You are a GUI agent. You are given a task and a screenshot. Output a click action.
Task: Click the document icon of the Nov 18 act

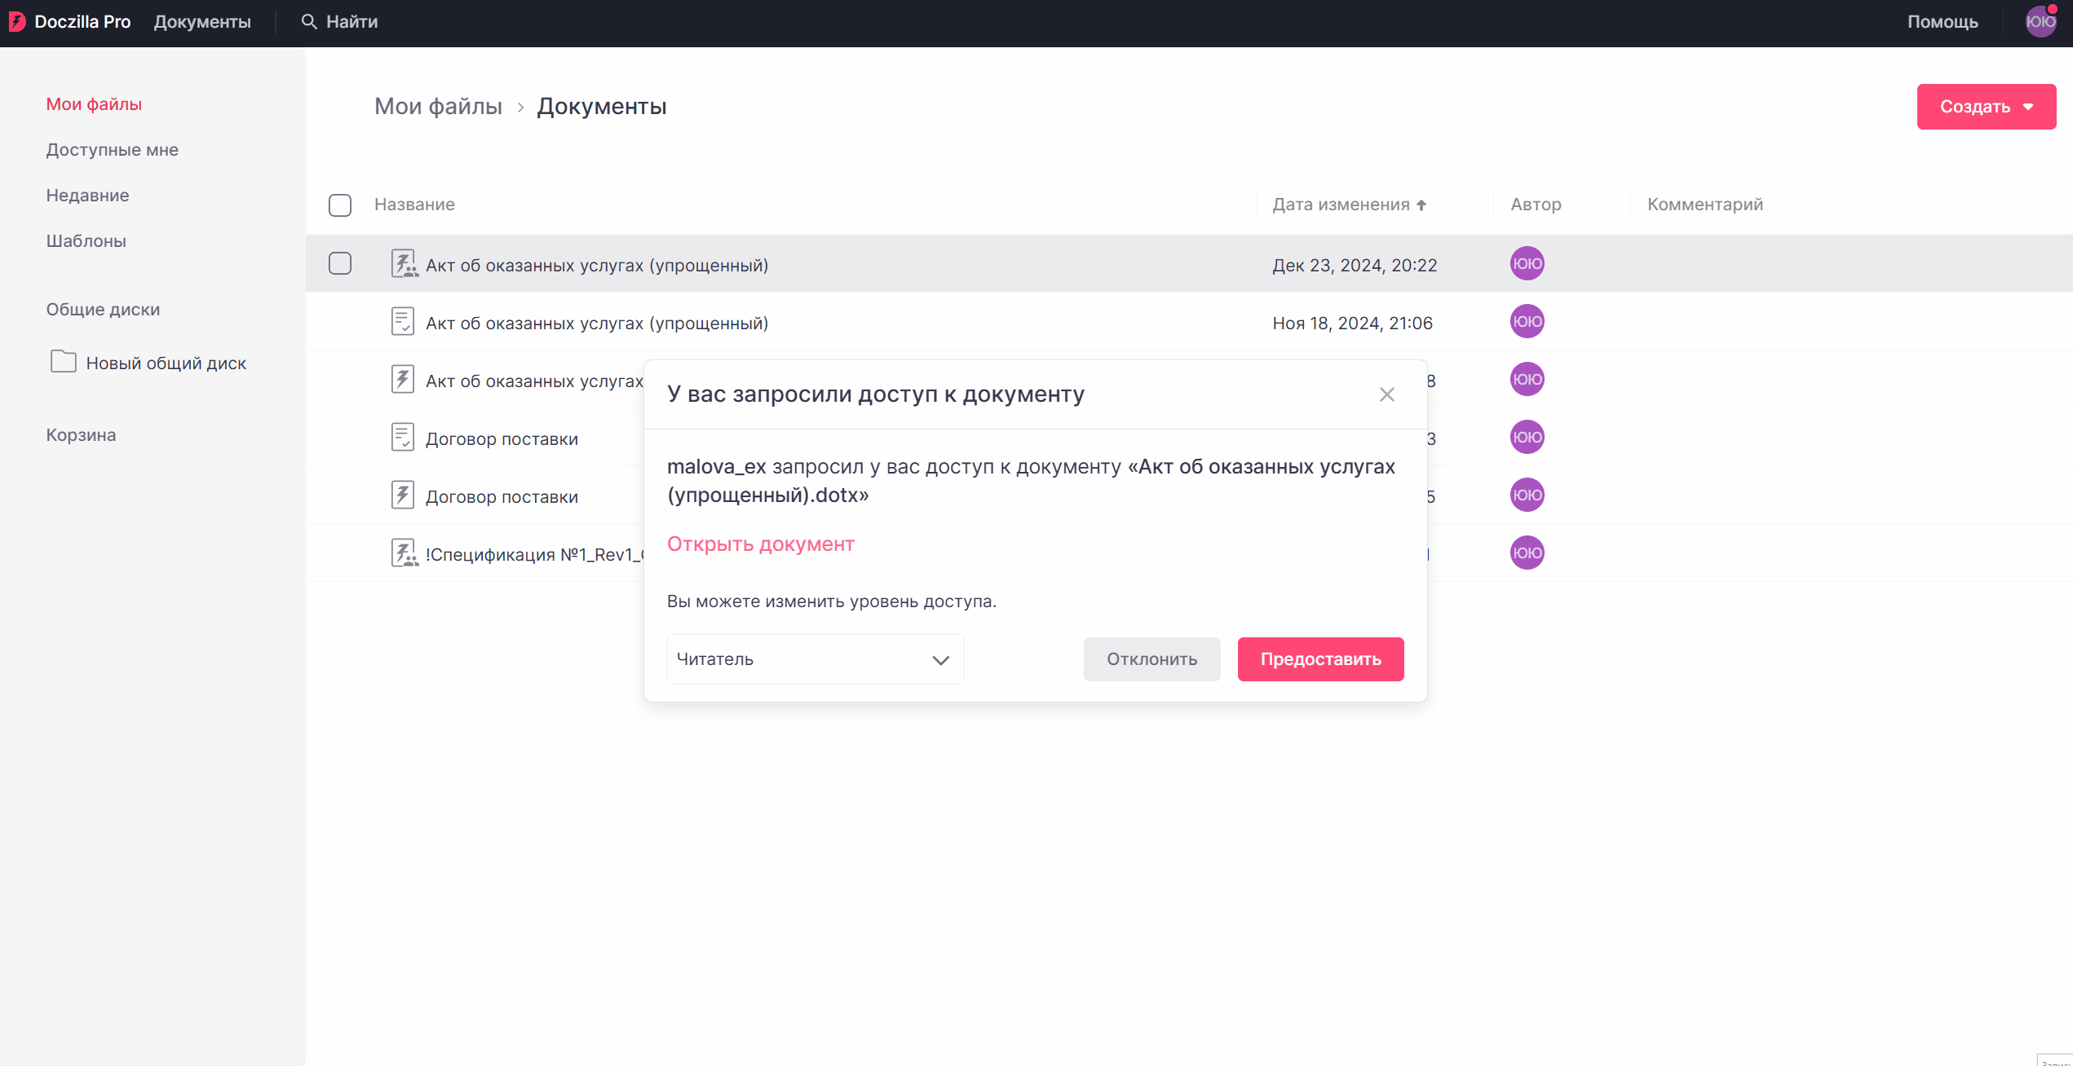point(402,322)
